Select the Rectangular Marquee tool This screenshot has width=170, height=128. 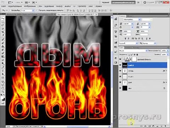coord(3,22)
